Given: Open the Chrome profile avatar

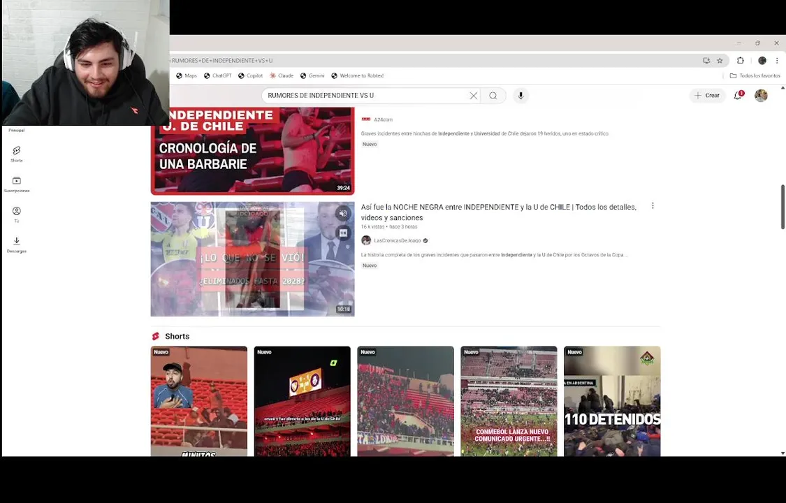Looking at the screenshot, I should 762,60.
